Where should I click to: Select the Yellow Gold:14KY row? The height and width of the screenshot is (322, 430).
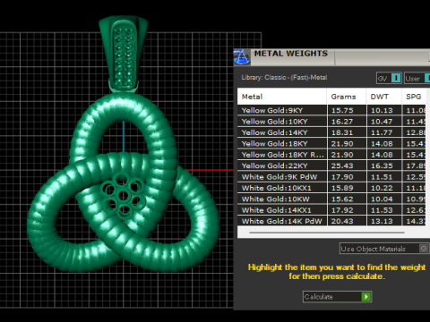click(x=331, y=132)
